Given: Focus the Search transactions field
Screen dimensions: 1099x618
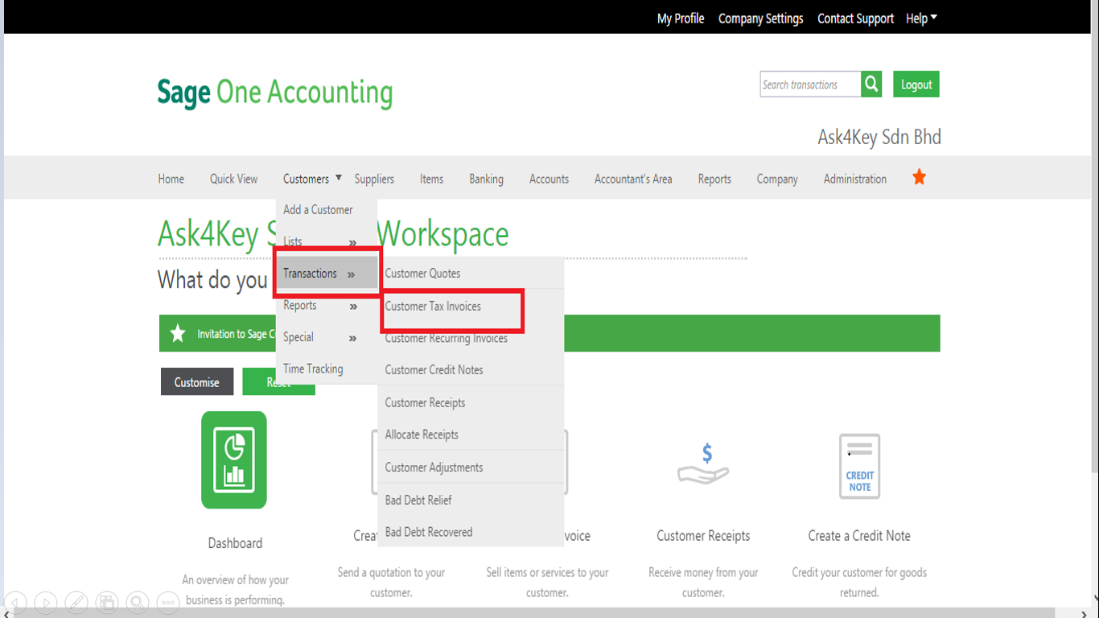Looking at the screenshot, I should [x=810, y=84].
